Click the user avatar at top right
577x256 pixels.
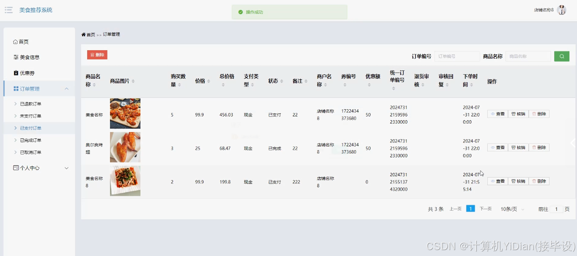pos(561,10)
